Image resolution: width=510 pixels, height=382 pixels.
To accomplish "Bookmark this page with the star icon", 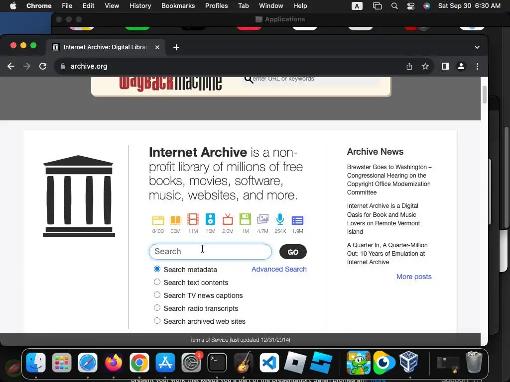I will click(425, 66).
